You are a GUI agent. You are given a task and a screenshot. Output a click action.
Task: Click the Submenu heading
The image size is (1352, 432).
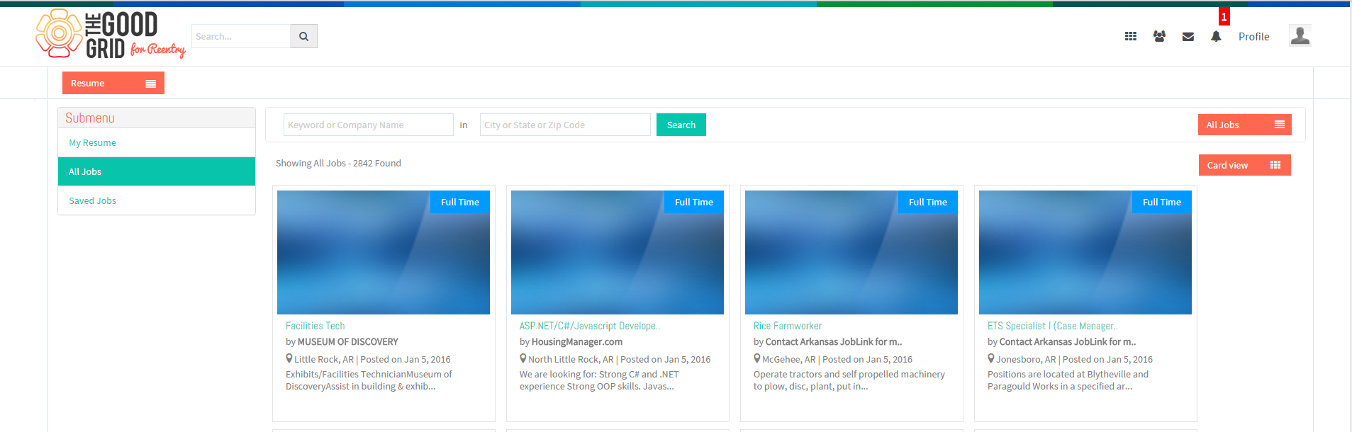coord(90,118)
